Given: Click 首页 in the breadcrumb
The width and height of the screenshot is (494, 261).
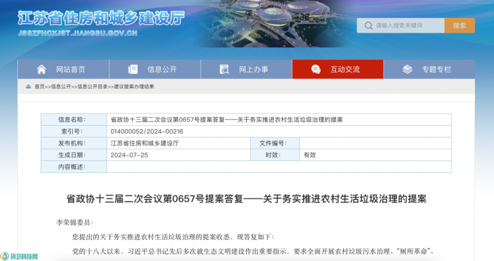Looking at the screenshot, I should pos(40,87).
